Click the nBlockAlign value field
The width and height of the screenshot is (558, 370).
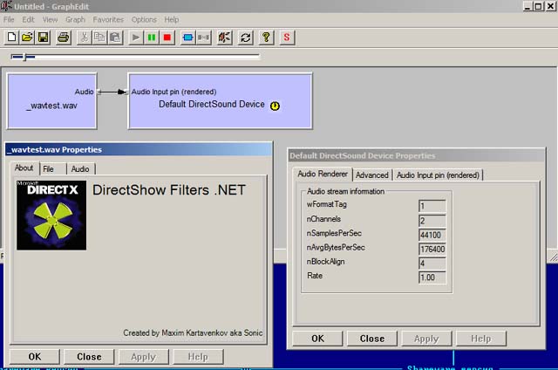[x=432, y=264]
